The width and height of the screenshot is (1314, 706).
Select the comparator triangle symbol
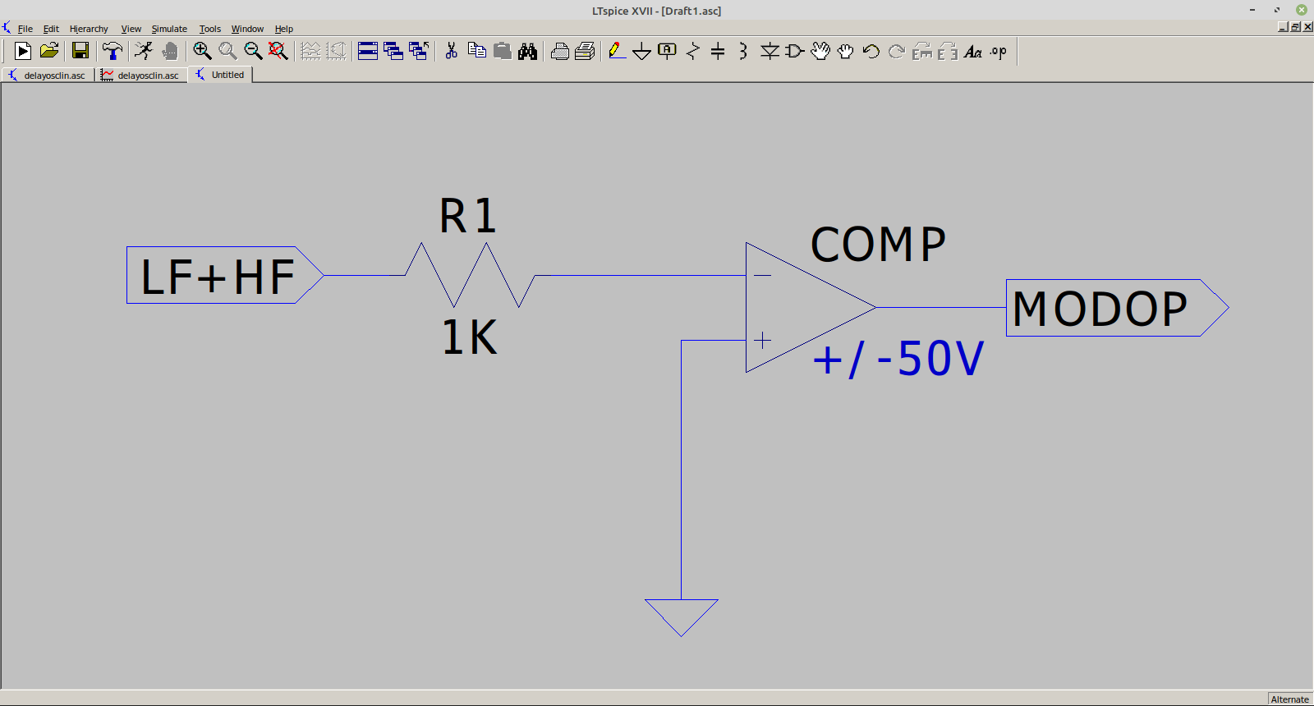tap(811, 307)
